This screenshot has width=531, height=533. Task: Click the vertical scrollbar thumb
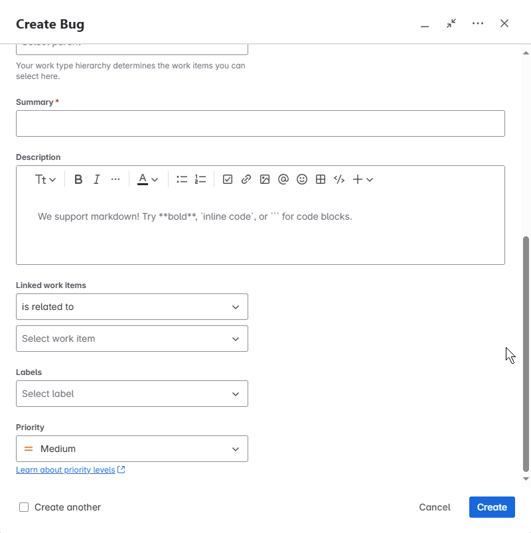pyautogui.click(x=526, y=354)
